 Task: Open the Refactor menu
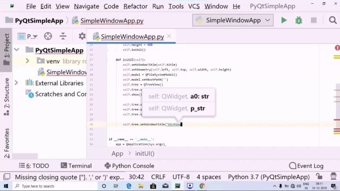[135, 6]
